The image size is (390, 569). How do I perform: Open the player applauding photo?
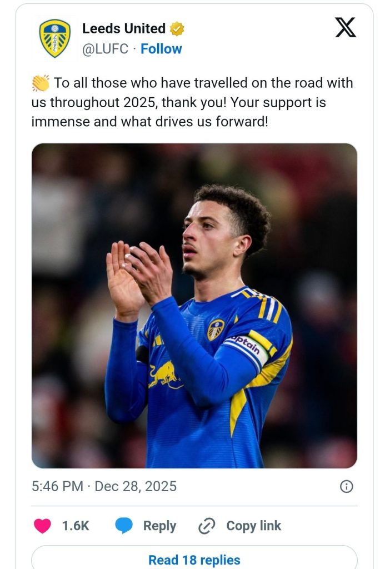[194, 306]
